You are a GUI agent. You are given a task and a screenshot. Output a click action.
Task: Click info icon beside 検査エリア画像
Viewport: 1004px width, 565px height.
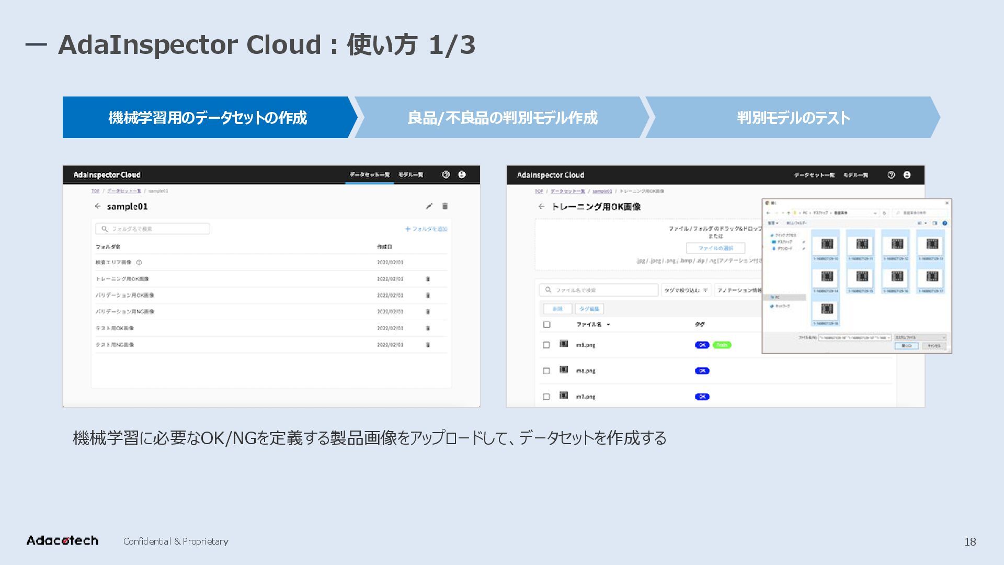pos(139,263)
